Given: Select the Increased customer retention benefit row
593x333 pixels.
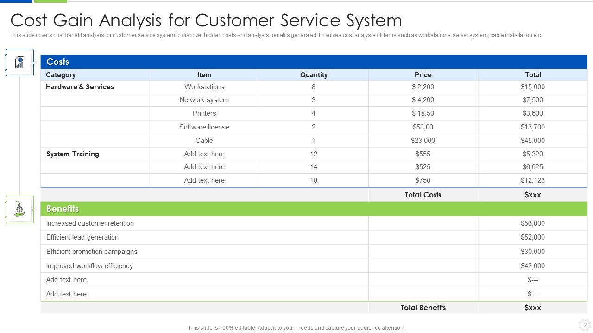Looking at the screenshot, I should (x=90, y=223).
